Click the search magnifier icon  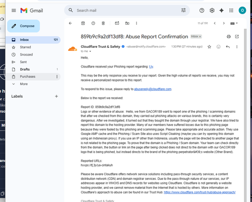click(71, 11)
